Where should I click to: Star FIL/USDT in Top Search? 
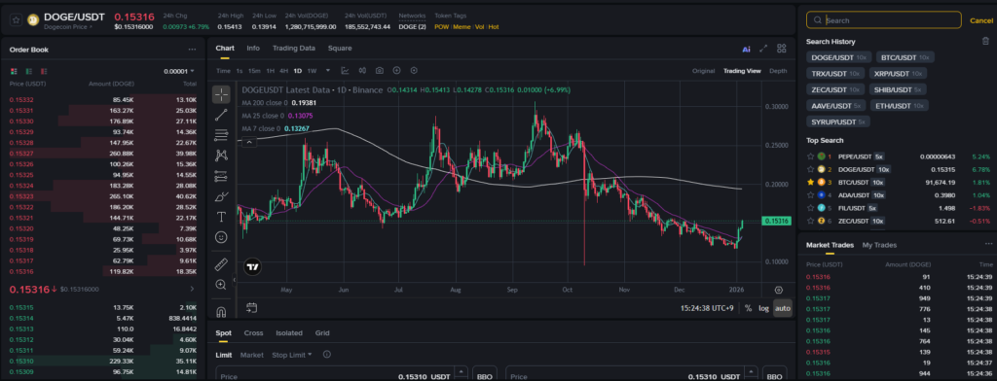point(811,208)
